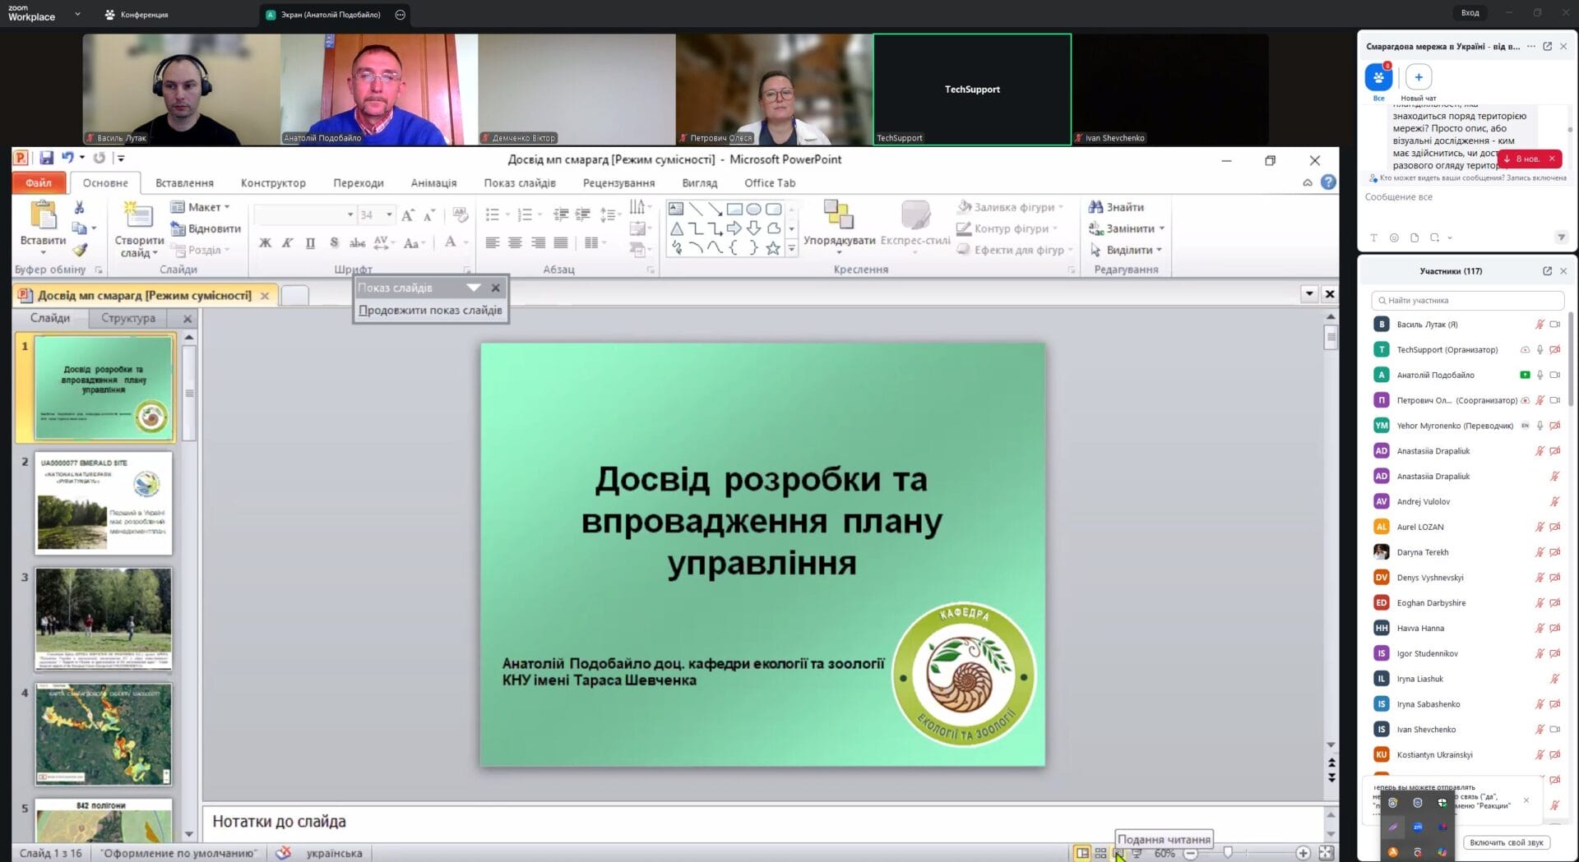The height and width of the screenshot is (862, 1579).
Task: Open the Вставлення ribbon tab
Action: pyautogui.click(x=184, y=183)
